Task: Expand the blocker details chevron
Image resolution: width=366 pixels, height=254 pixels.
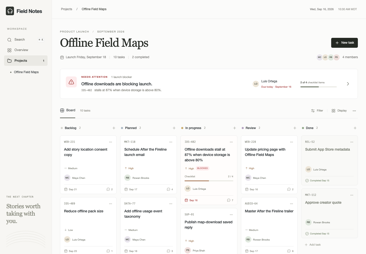Action: (x=348, y=84)
